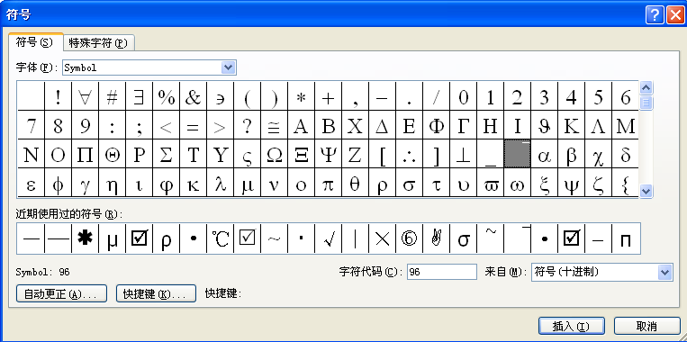Select the heavy asterisk recent symbol
Viewport: 687px width, 342px height.
click(x=85, y=238)
